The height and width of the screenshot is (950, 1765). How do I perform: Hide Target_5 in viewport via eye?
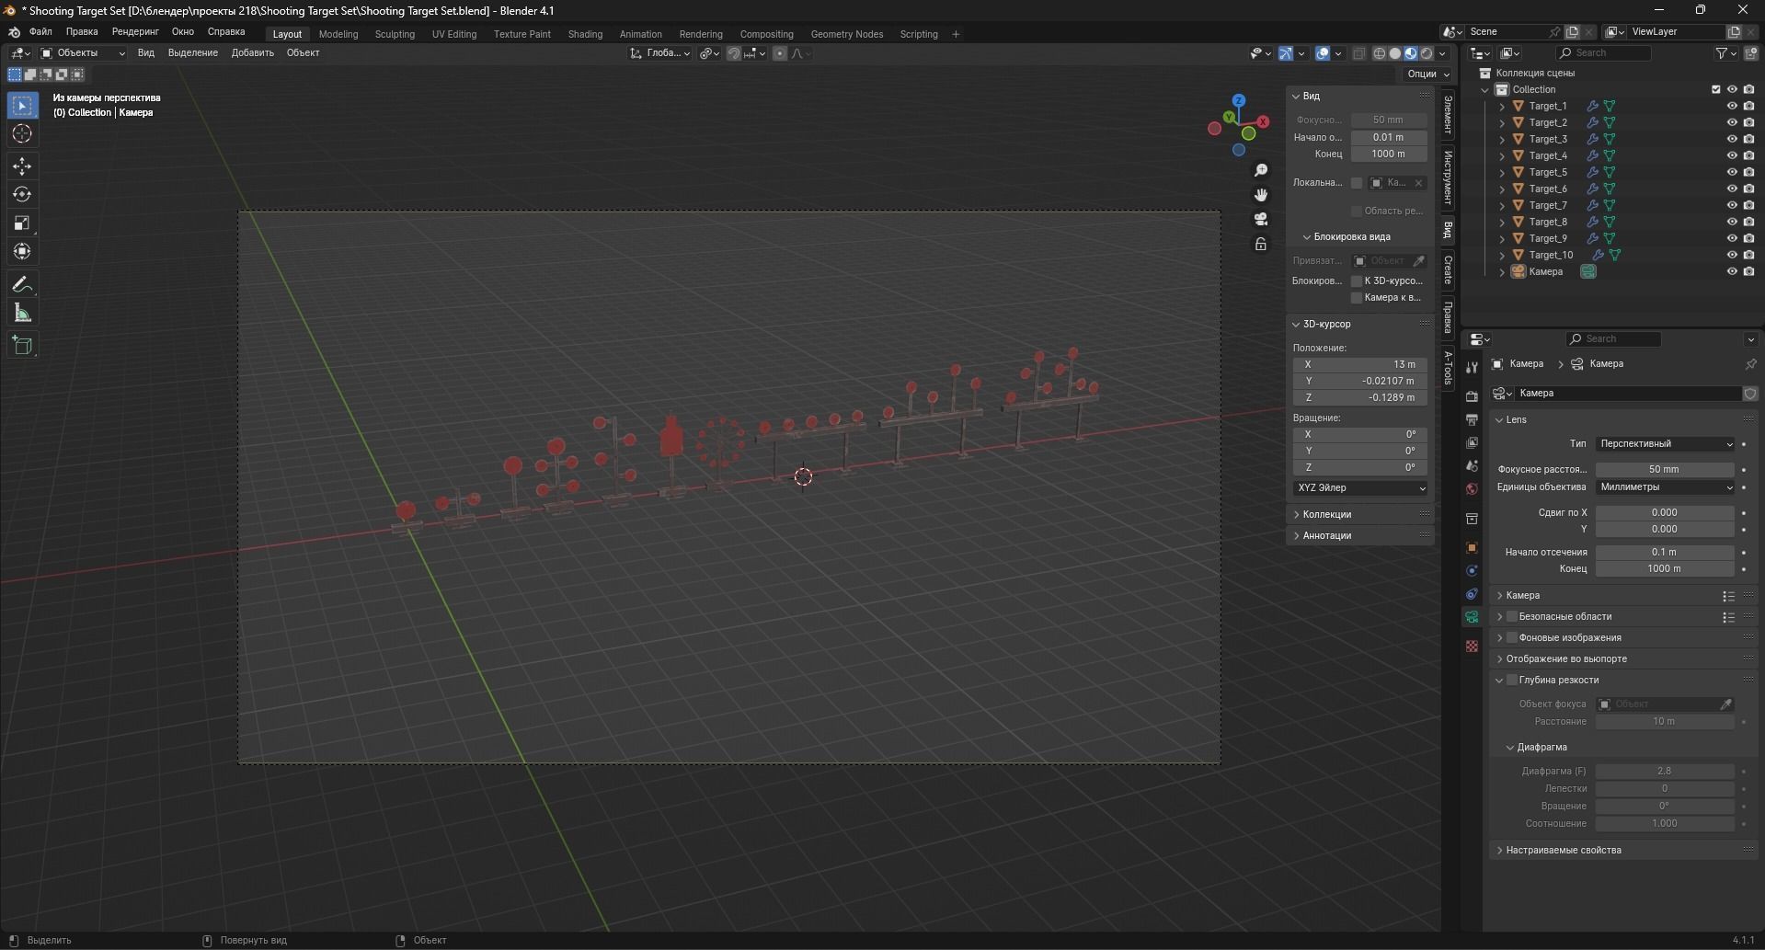tap(1732, 173)
